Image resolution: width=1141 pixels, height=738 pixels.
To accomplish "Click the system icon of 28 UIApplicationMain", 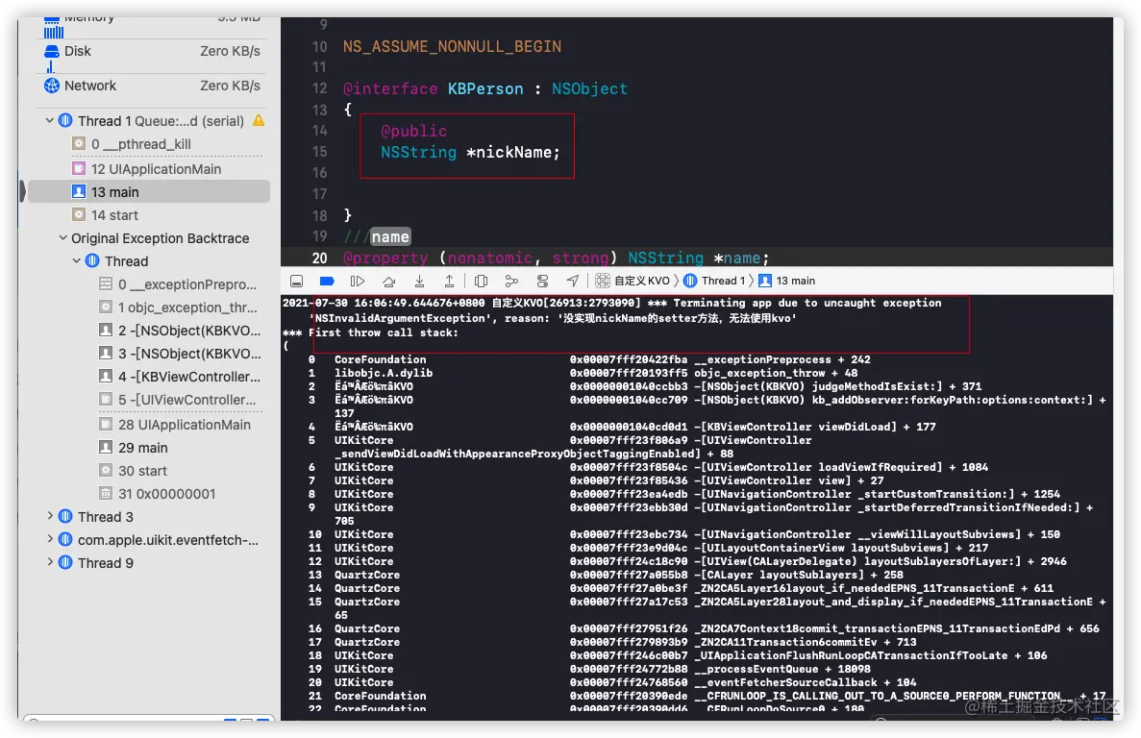I will click(x=106, y=425).
